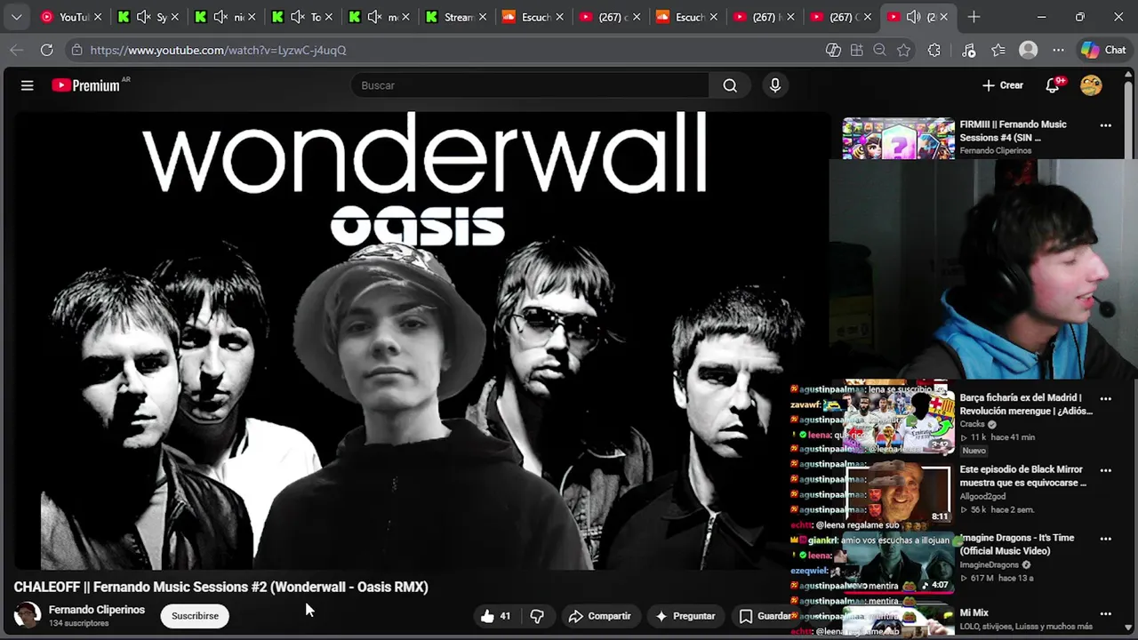This screenshot has width=1138, height=640.
Task: Unmute the Kick 'ni' tab speaker
Action: tap(220, 17)
